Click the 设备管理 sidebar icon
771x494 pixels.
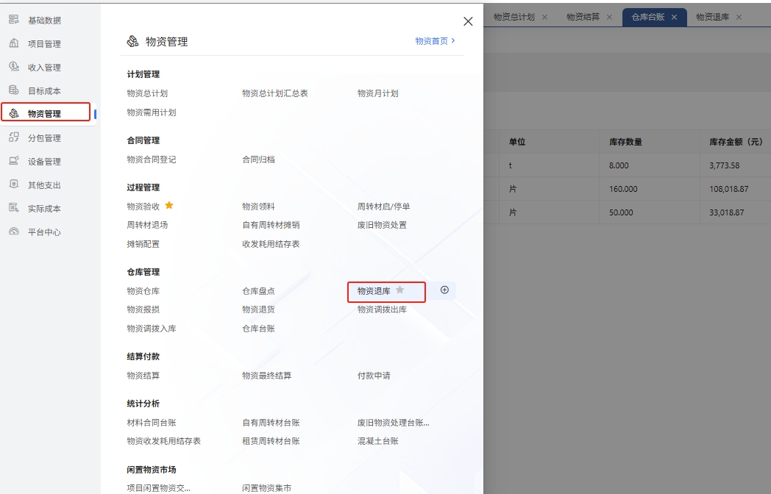tap(13, 161)
